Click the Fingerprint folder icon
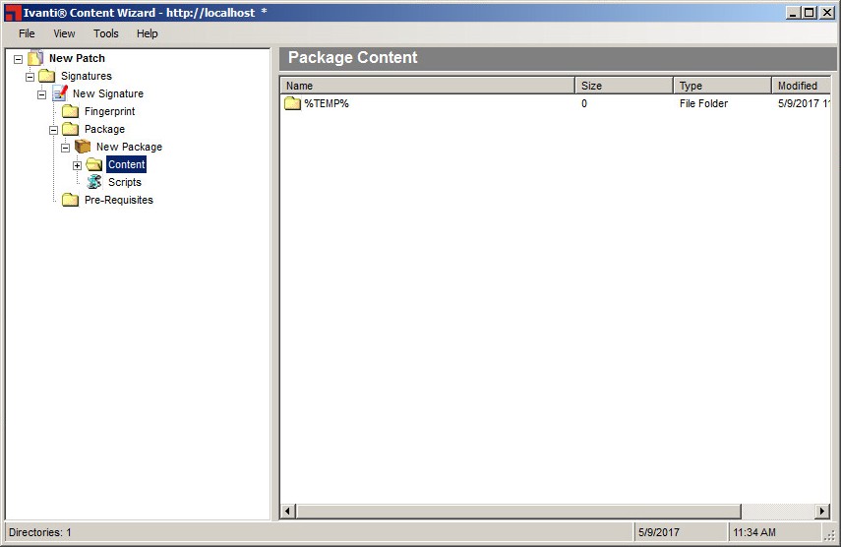Viewport: 841px width, 547px height. pos(71,111)
